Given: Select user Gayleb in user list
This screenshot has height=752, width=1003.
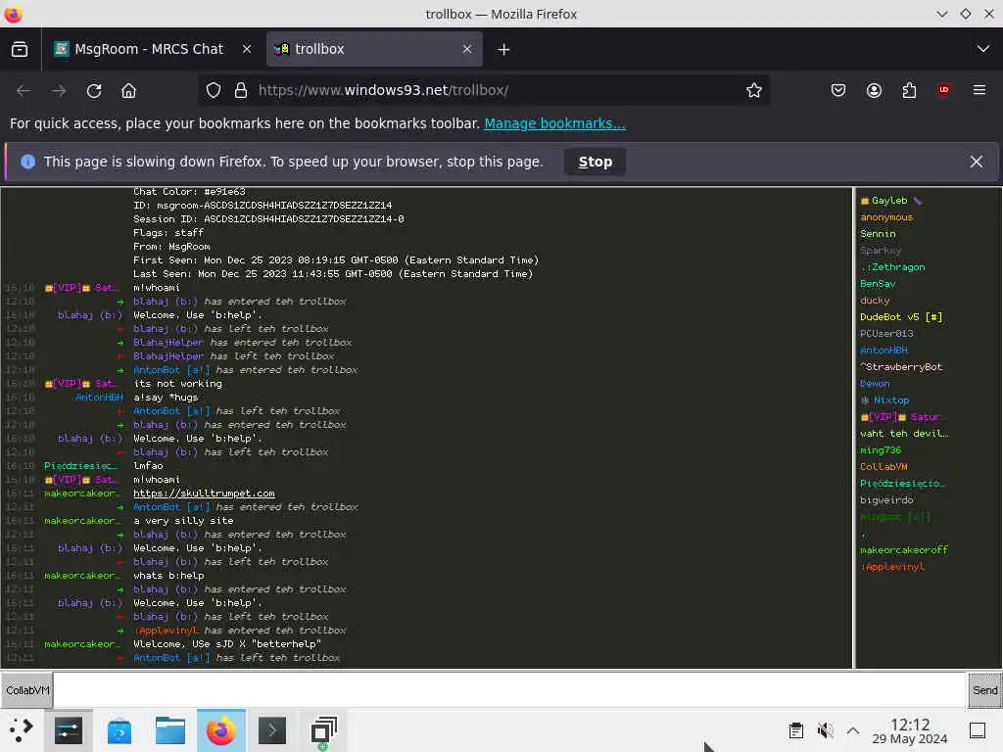Looking at the screenshot, I should (x=889, y=201).
